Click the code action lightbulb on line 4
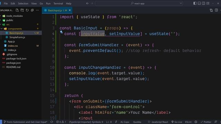 [61, 32]
